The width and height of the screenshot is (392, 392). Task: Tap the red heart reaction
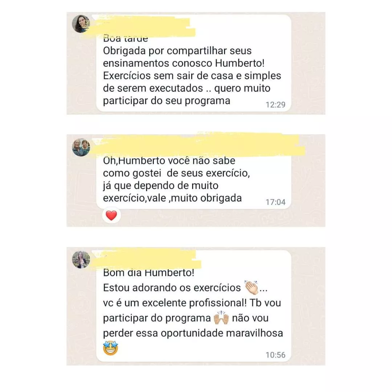(111, 215)
